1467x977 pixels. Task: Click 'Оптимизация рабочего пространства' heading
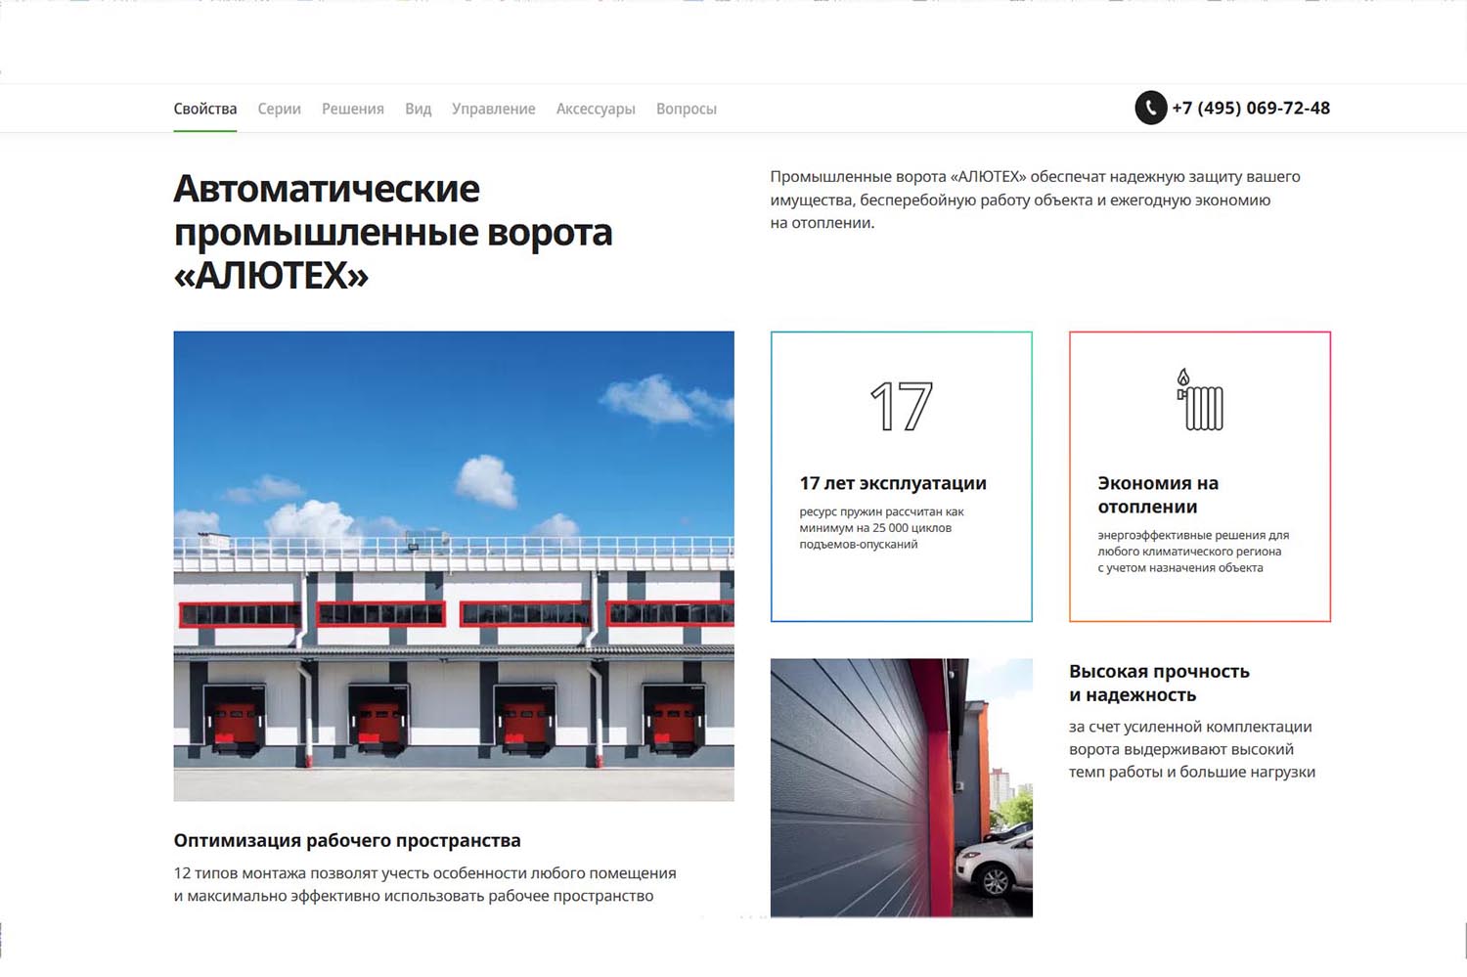pyautogui.click(x=347, y=840)
